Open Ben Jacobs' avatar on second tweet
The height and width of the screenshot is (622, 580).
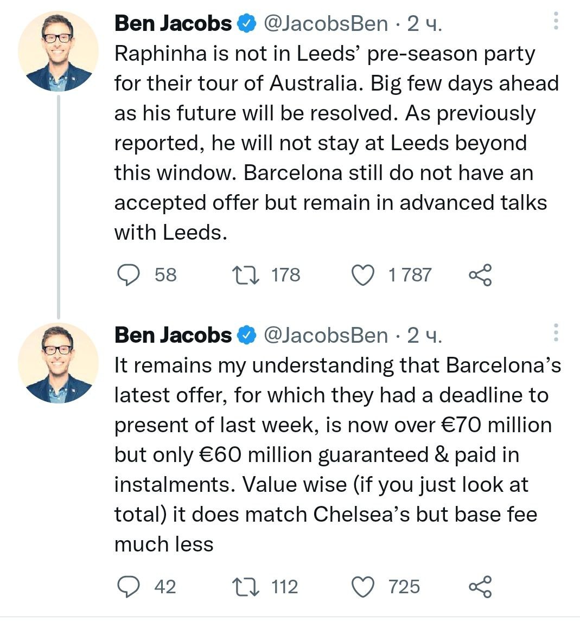(59, 363)
